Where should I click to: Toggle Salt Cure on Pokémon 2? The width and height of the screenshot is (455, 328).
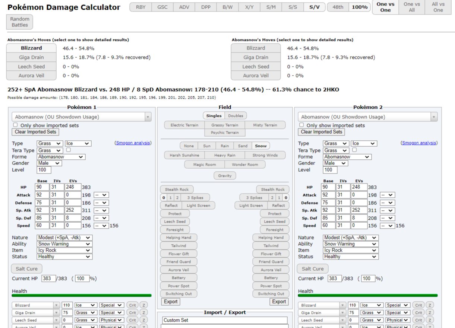click(313, 269)
